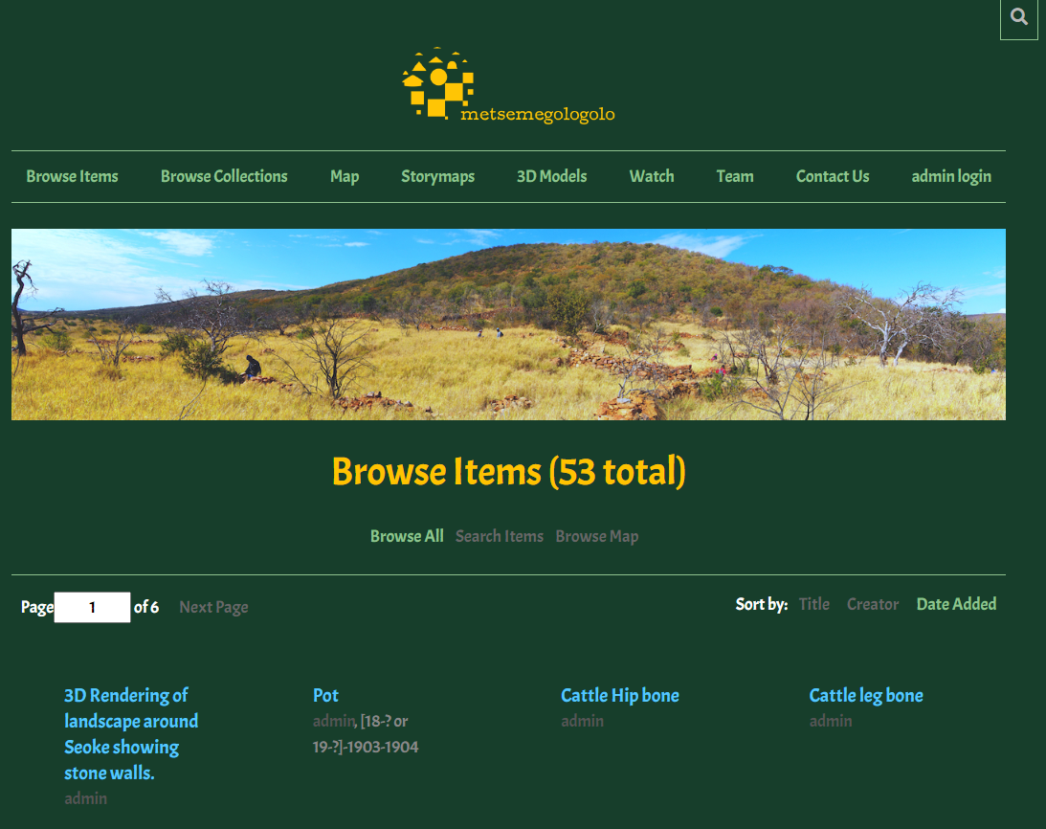The image size is (1046, 829).
Task: Switch to Search Items
Action: [x=500, y=536]
